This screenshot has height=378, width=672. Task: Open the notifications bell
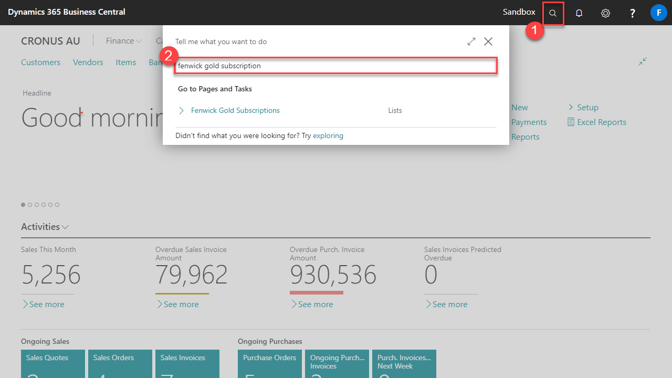click(x=579, y=13)
